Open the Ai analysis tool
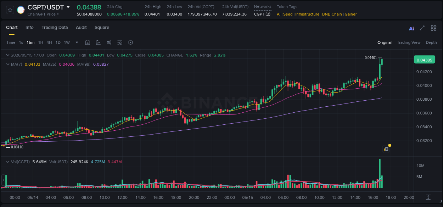 [x=411, y=28]
